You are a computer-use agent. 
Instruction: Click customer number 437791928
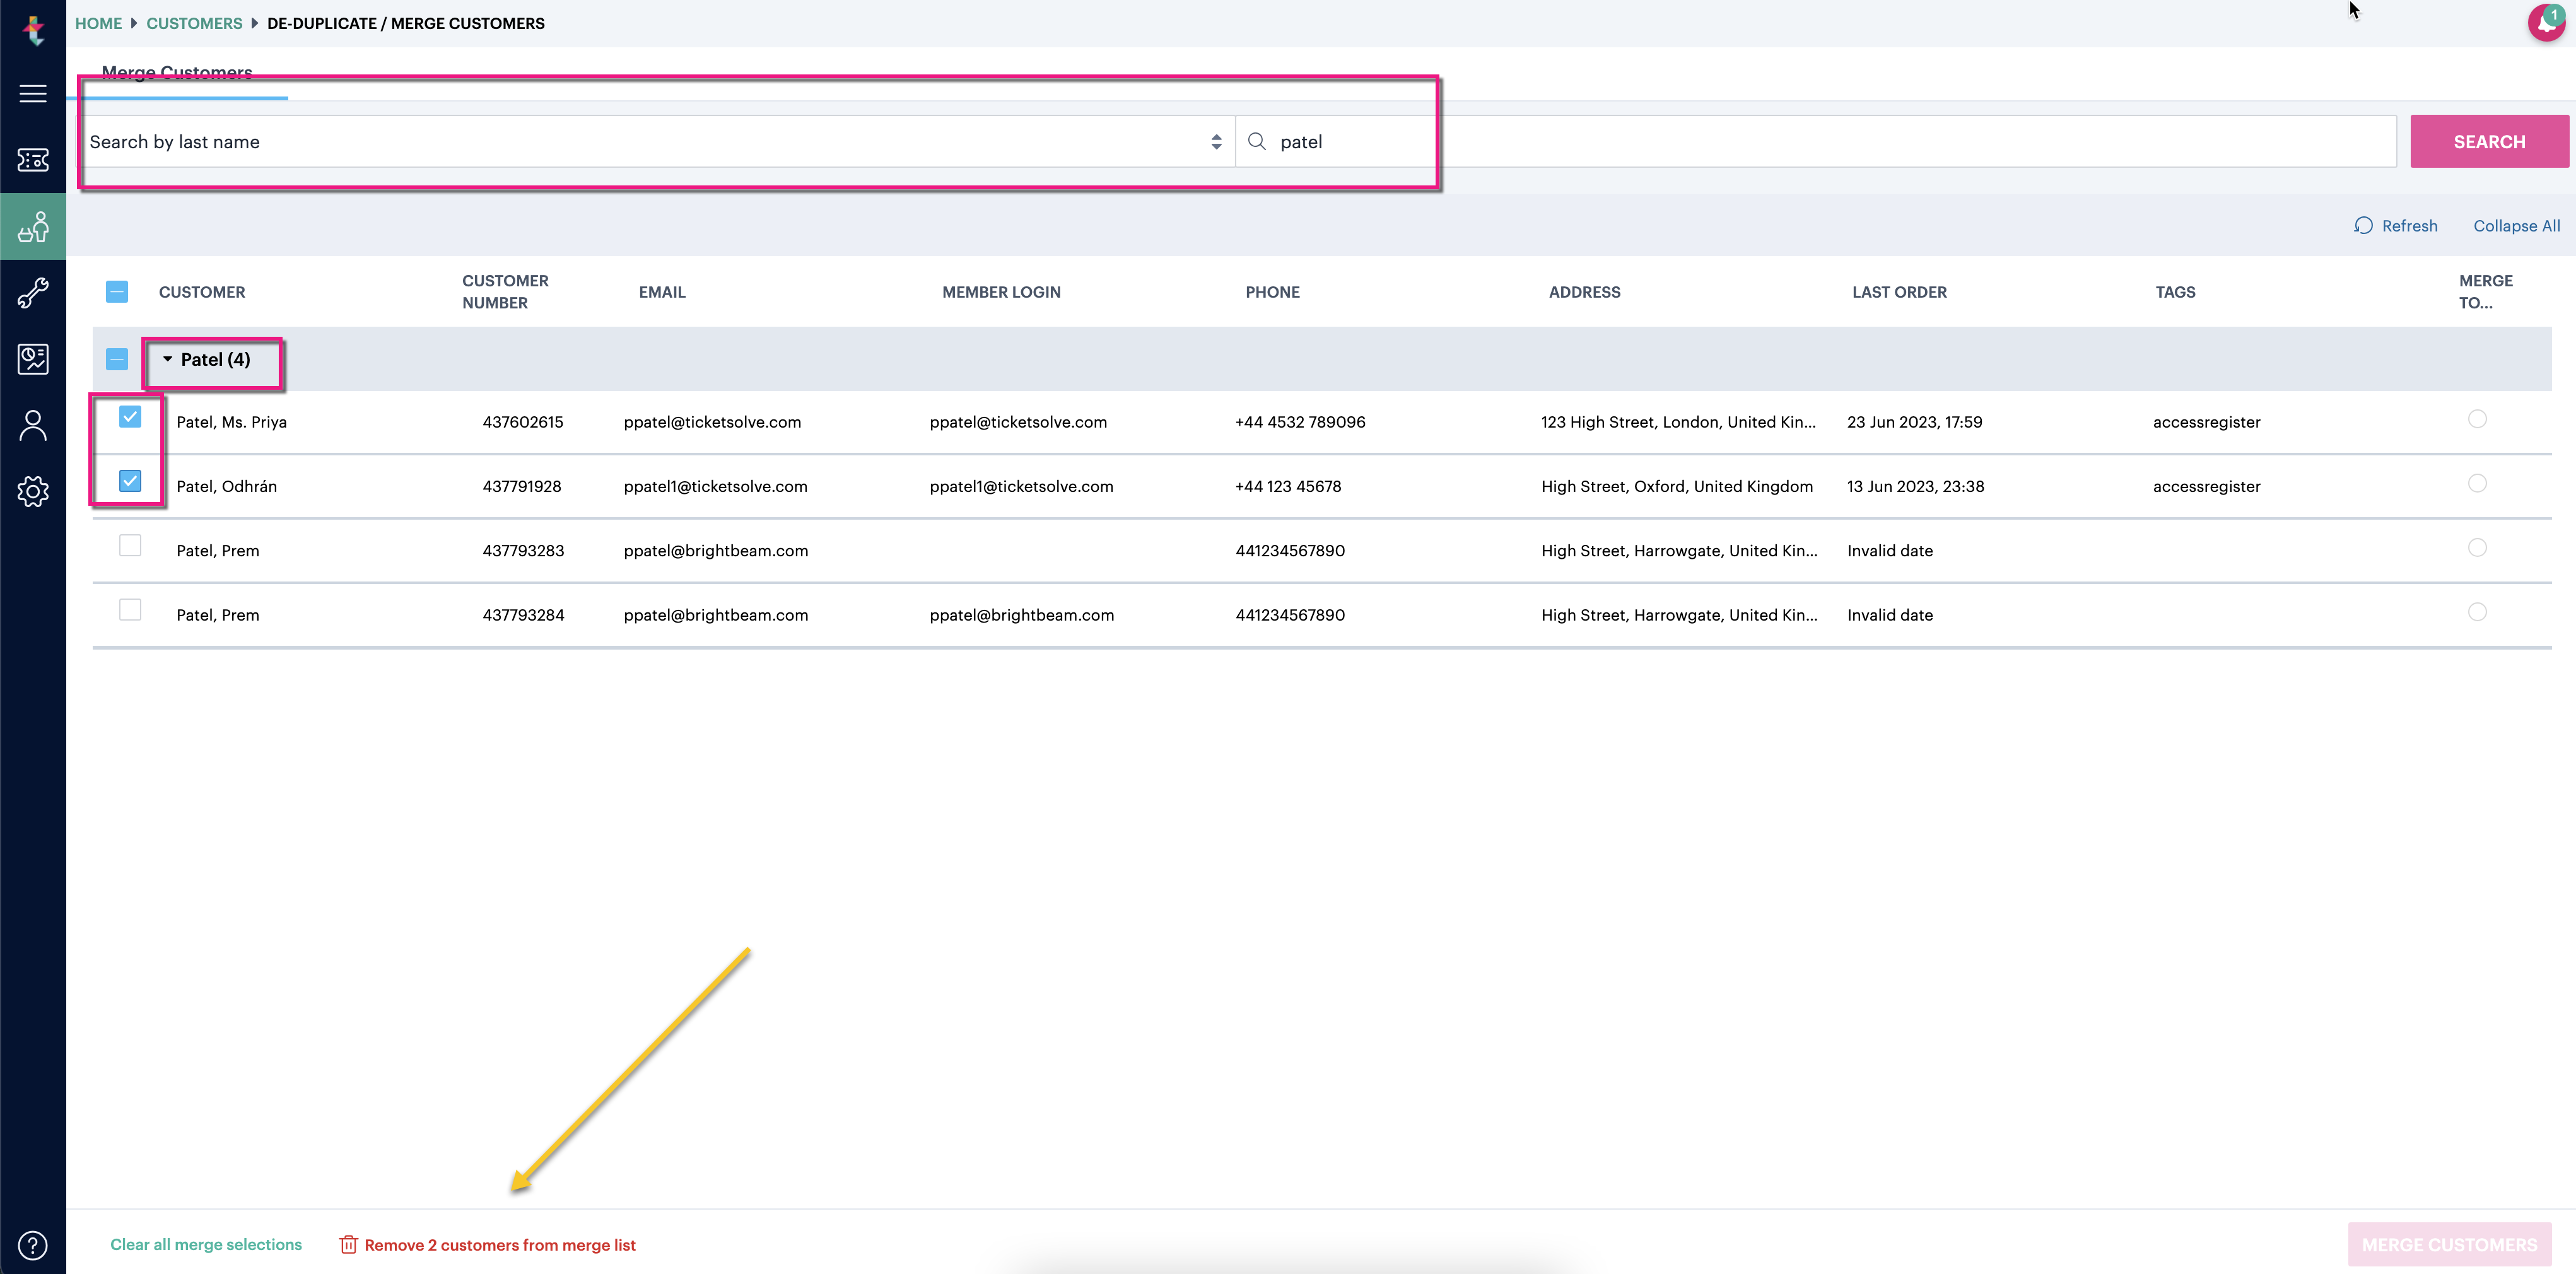pos(522,486)
